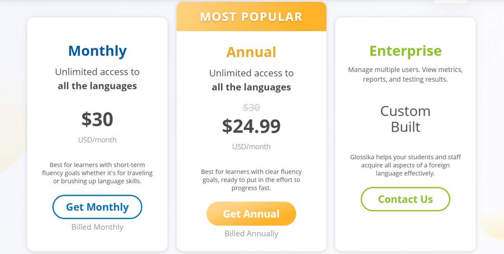This screenshot has width=504, height=254.
Task: Click the Custom Built text
Action: [405, 119]
